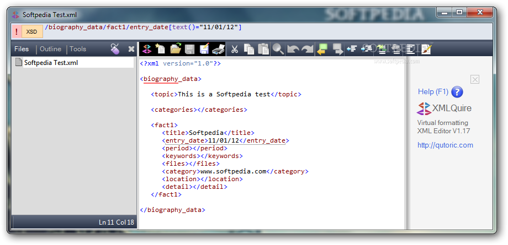
Task: Click the text 'This is a Softpedia test'
Action: pyautogui.click(x=224, y=94)
